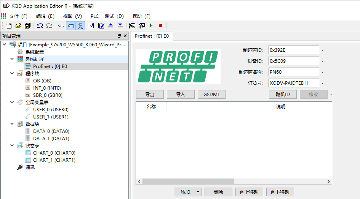Click the 制造商名称 field showing PN60
The image size is (360, 199).
click(x=294, y=72)
